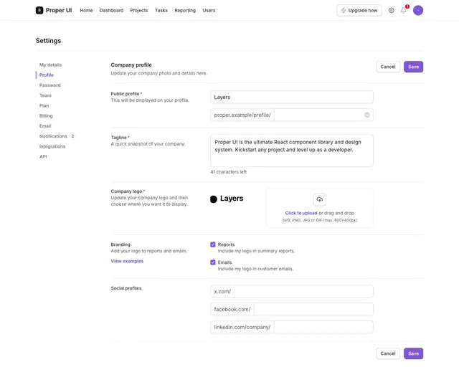Click the Layers company logo preview
The image size is (459, 390).
pyautogui.click(x=227, y=199)
